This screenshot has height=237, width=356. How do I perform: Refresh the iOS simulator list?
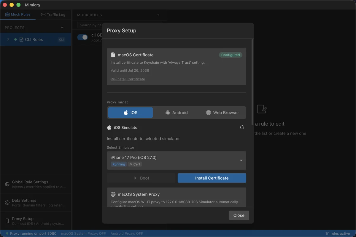pos(242,127)
